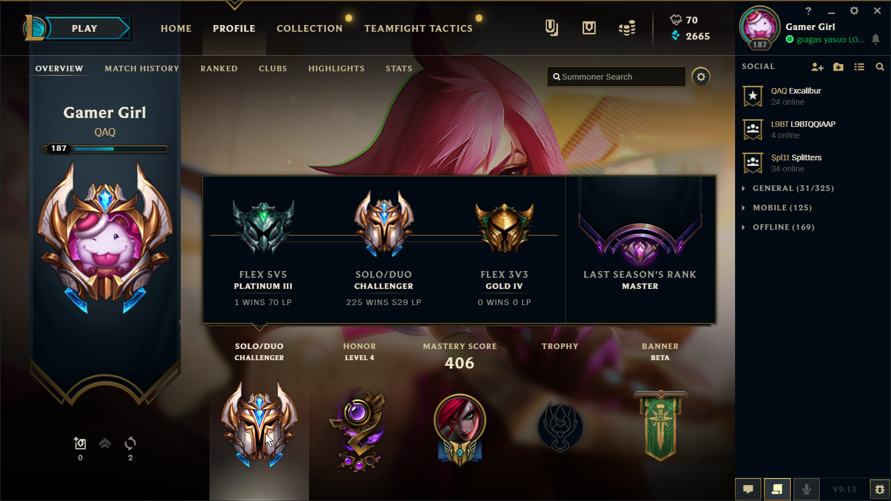This screenshot has width=891, height=501.
Task: Switch to the Match History tab
Action: point(142,68)
